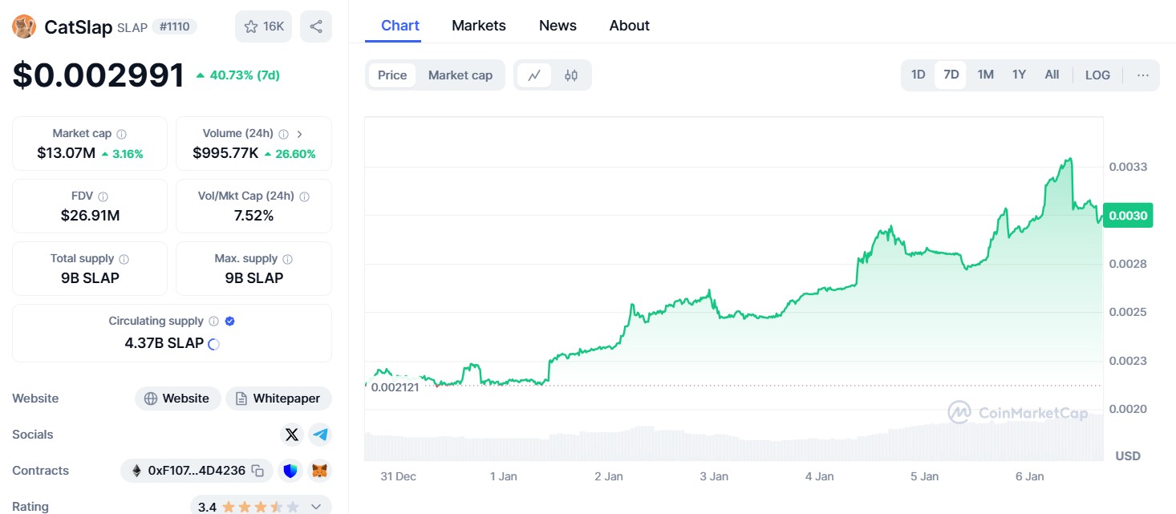Click the blue shield wallet icon
Image resolution: width=1176 pixels, height=514 pixels.
pos(290,471)
